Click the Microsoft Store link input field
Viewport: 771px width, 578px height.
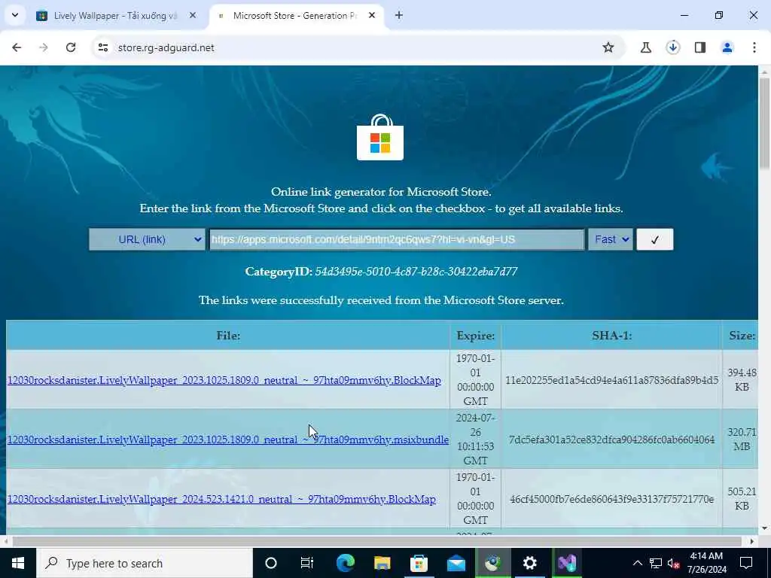point(397,239)
